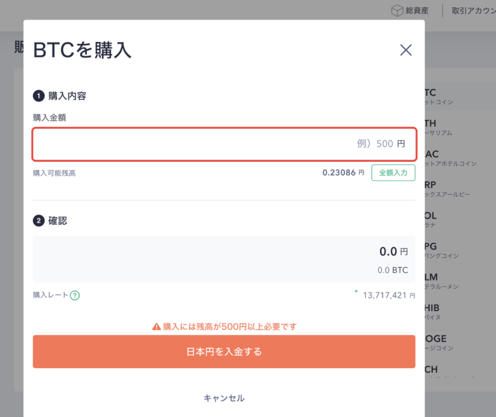Click the 0.0 円 confirmation total
496x417 pixels.
394,251
